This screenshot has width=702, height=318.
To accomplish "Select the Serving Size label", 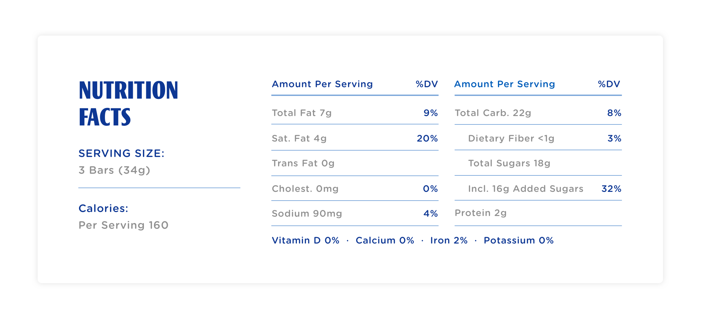I will click(x=121, y=153).
